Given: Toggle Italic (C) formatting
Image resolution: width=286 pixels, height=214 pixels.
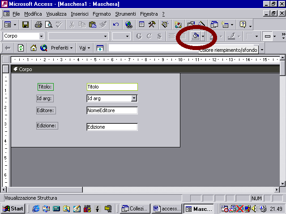Looking at the screenshot, I should tap(149, 36).
